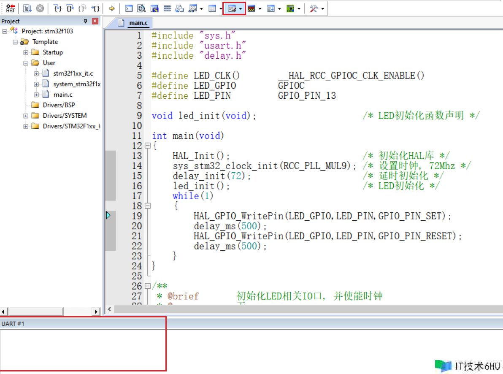Click the Run icon in debug toolbar
503x374 pixels.
pyautogui.click(x=27, y=8)
